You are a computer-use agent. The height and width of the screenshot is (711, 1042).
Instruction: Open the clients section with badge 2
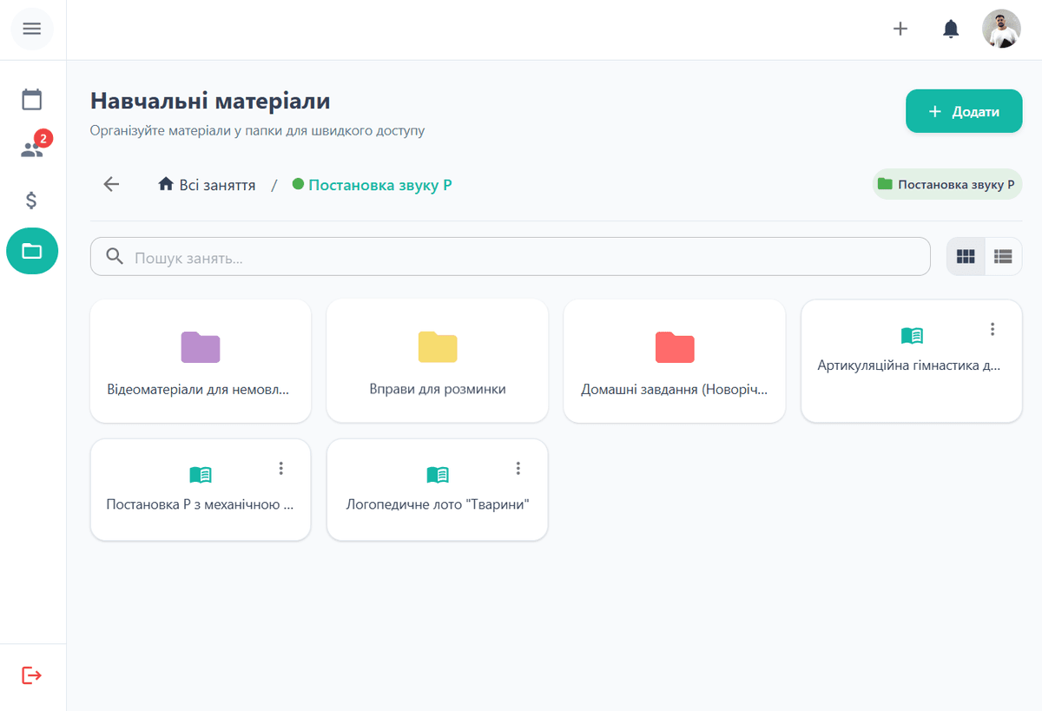32,149
